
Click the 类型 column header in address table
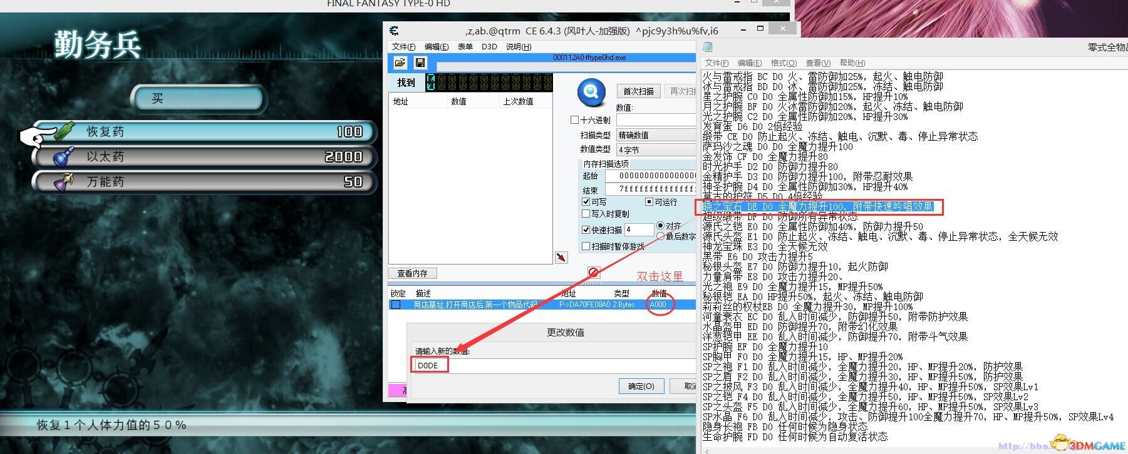pyautogui.click(x=621, y=293)
